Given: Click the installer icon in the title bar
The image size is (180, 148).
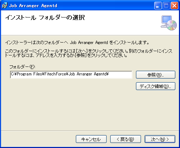Looking at the screenshot, I should point(5,5).
